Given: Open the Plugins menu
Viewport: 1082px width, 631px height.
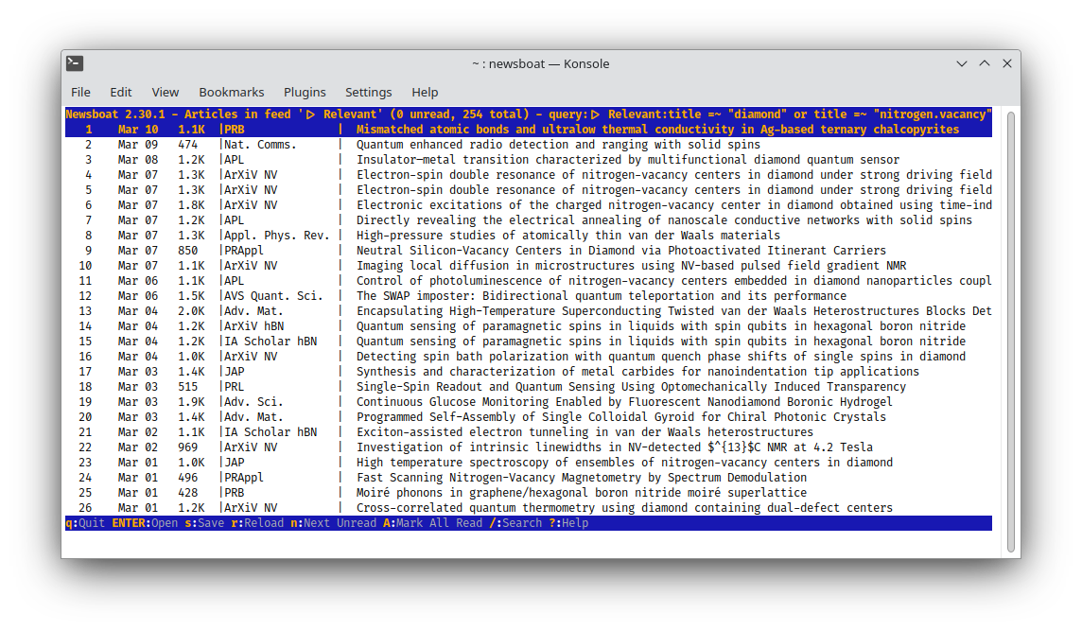Looking at the screenshot, I should pos(305,92).
